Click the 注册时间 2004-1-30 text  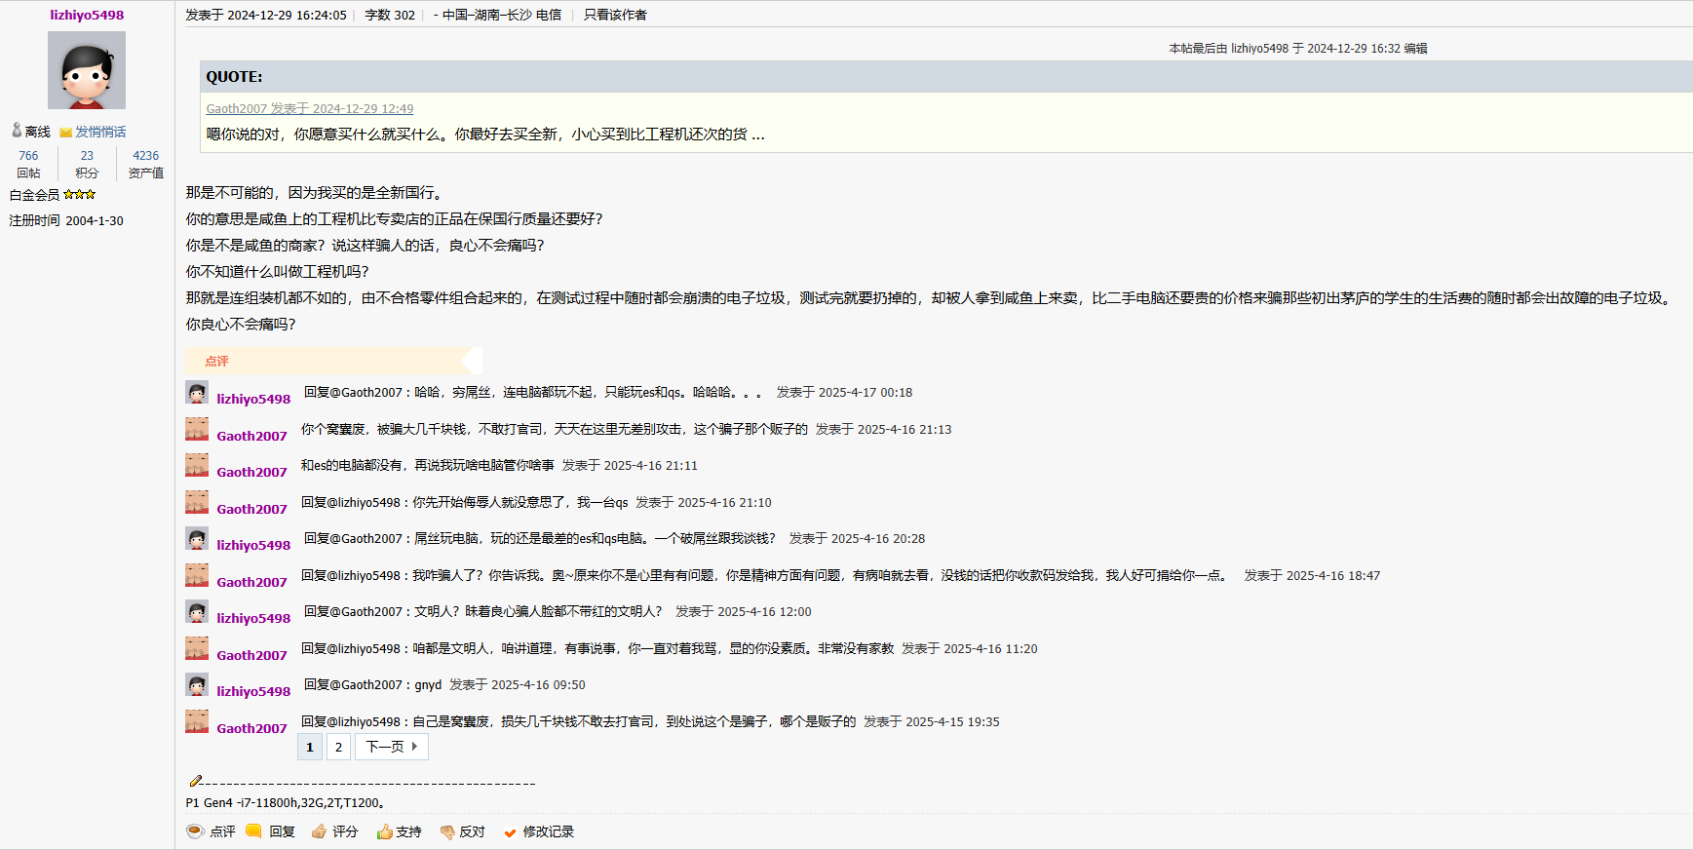tap(66, 220)
